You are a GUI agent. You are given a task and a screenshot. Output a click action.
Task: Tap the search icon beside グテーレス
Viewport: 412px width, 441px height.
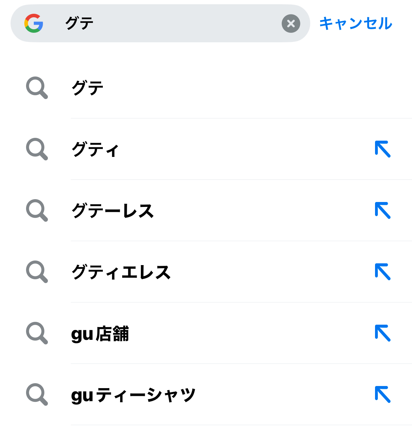[x=37, y=210]
